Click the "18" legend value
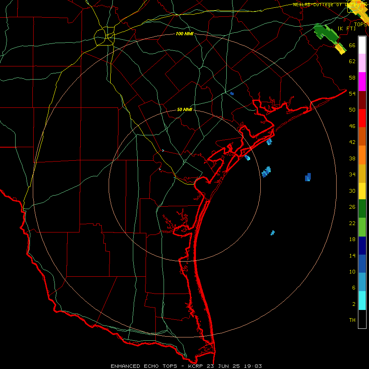 352,239
